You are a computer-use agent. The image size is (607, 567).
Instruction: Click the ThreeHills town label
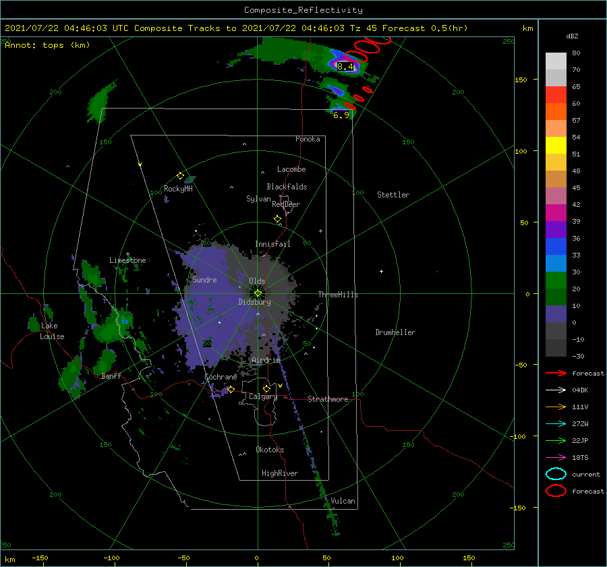click(x=338, y=295)
